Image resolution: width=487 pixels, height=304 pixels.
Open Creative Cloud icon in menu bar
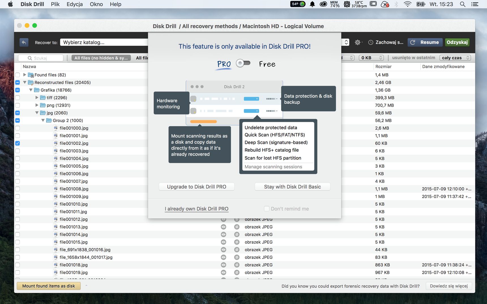pyautogui.click(x=323, y=4)
